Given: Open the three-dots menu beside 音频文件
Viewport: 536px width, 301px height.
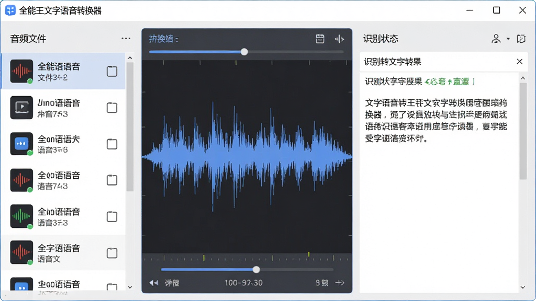Looking at the screenshot, I should coord(126,39).
